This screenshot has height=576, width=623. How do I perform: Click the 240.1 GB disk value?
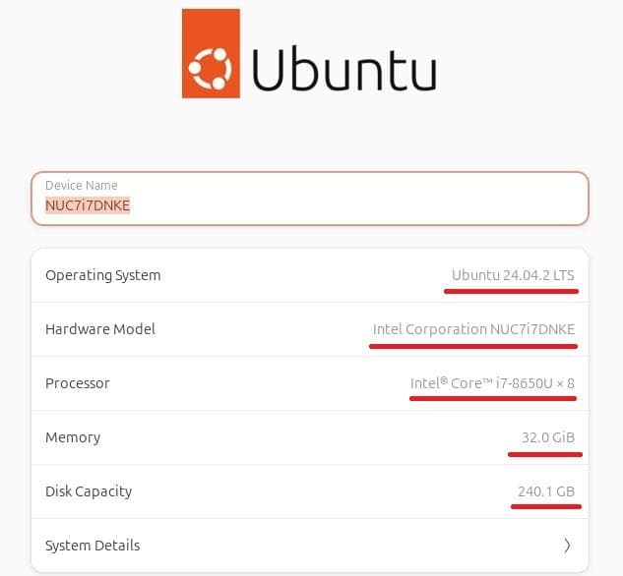[x=545, y=491]
